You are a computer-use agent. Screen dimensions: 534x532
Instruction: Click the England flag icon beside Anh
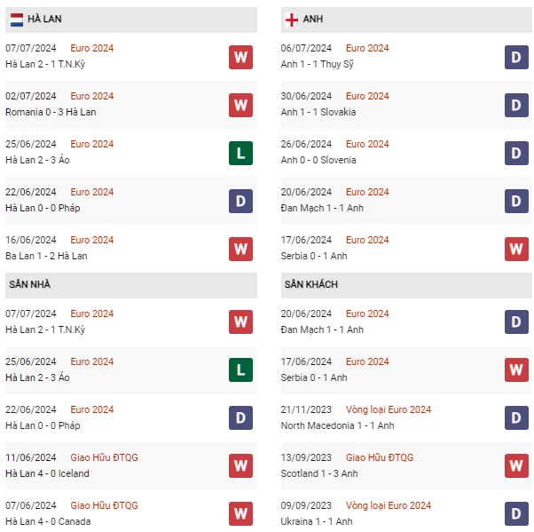click(x=292, y=20)
